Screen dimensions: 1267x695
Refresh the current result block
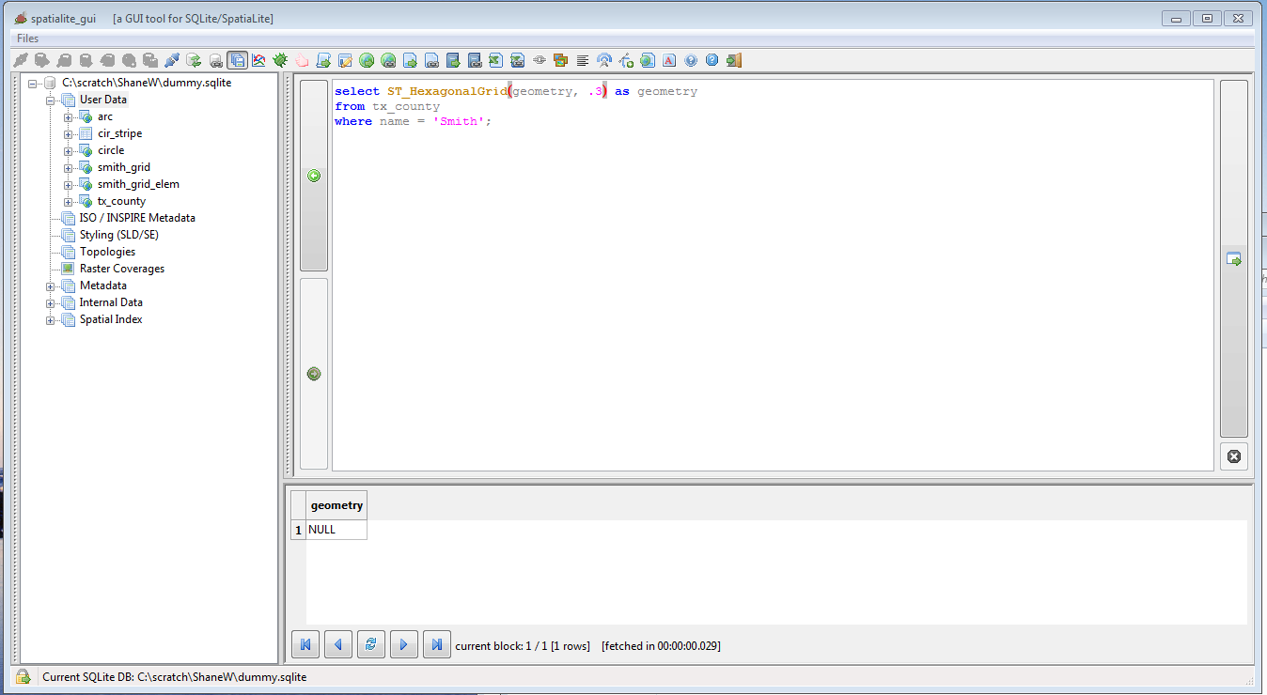pos(371,645)
